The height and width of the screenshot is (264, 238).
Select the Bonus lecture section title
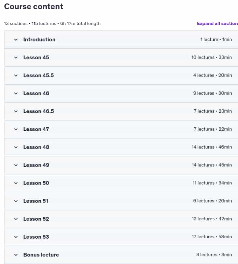41,255
